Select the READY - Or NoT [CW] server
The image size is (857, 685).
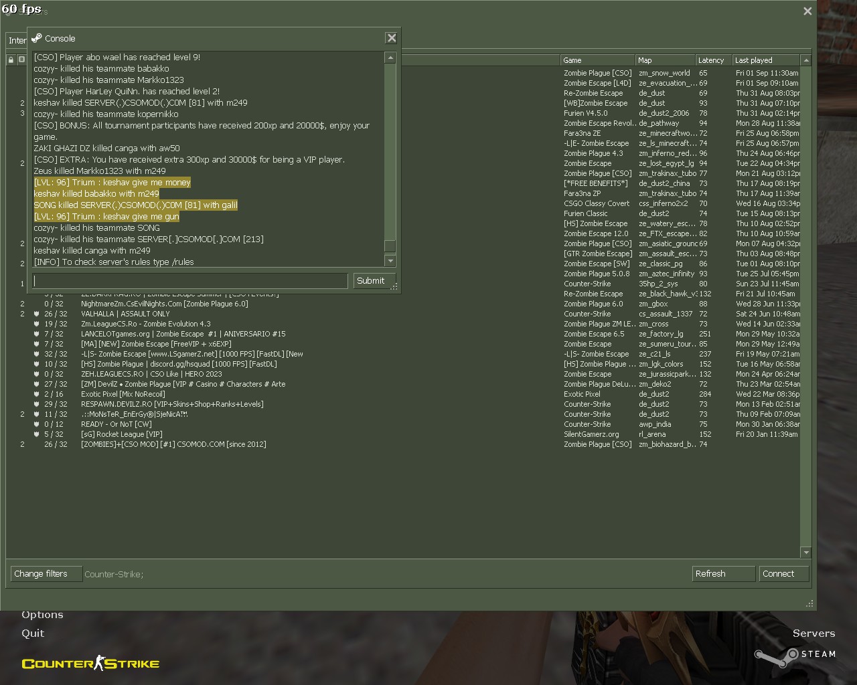(x=403, y=424)
